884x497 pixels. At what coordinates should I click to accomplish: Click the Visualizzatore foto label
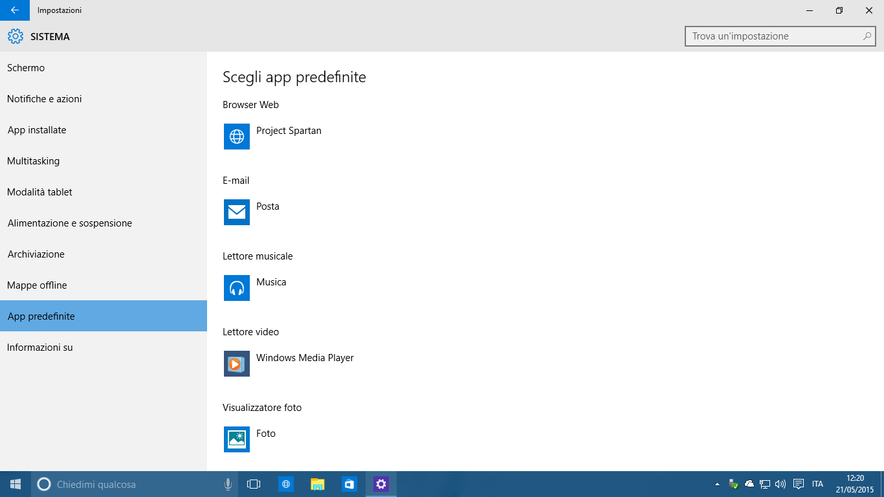coord(262,408)
